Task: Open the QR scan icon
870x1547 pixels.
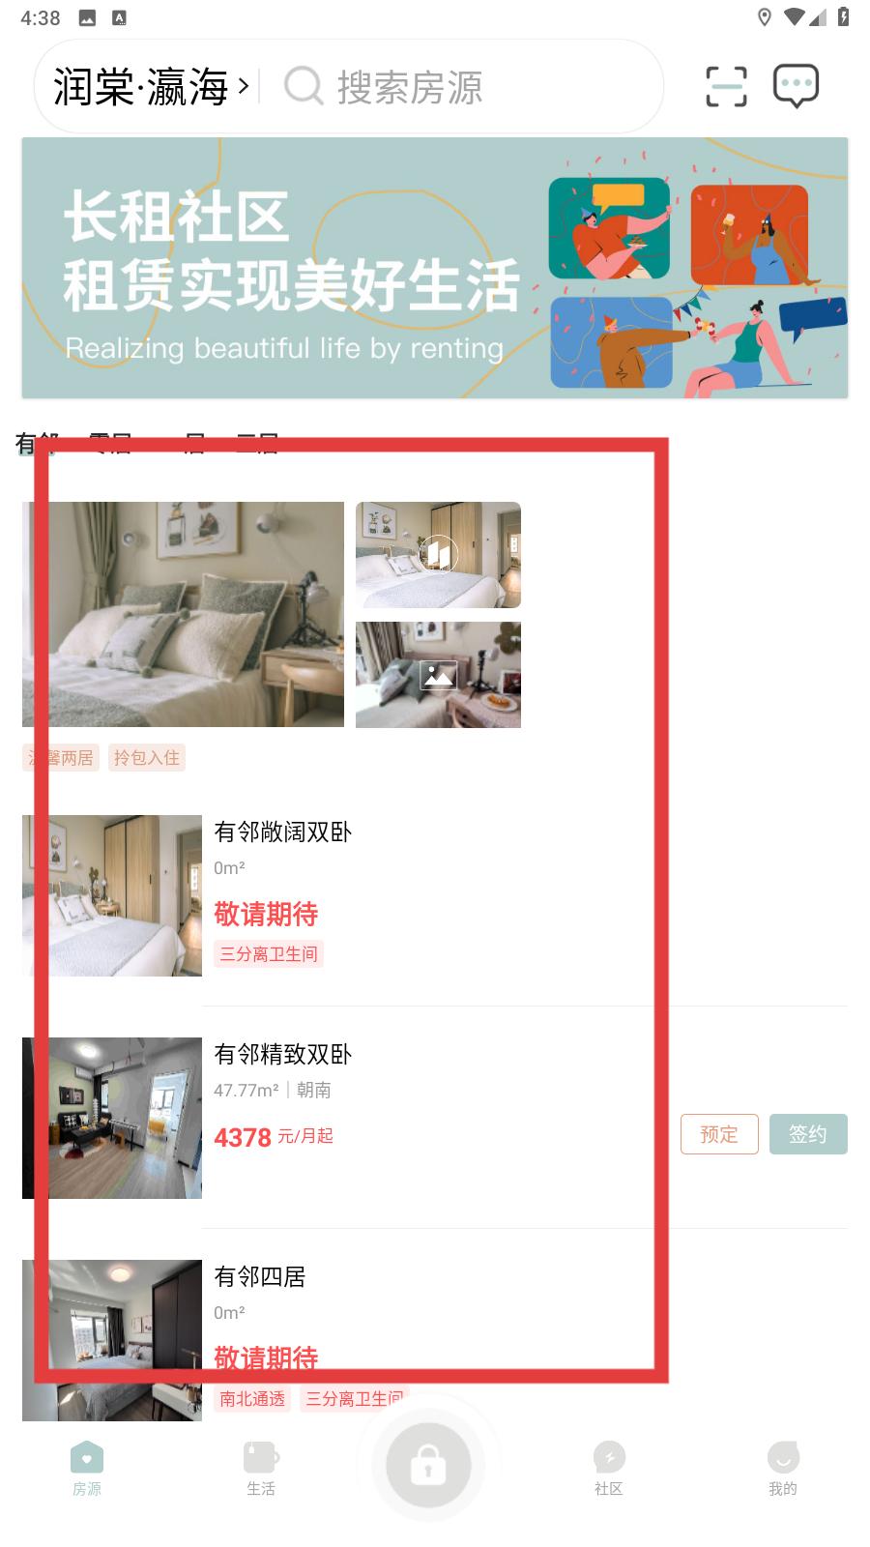Action: 726,86
